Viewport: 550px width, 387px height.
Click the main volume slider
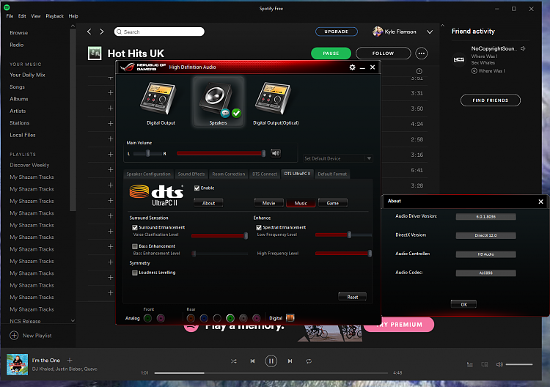[221, 153]
